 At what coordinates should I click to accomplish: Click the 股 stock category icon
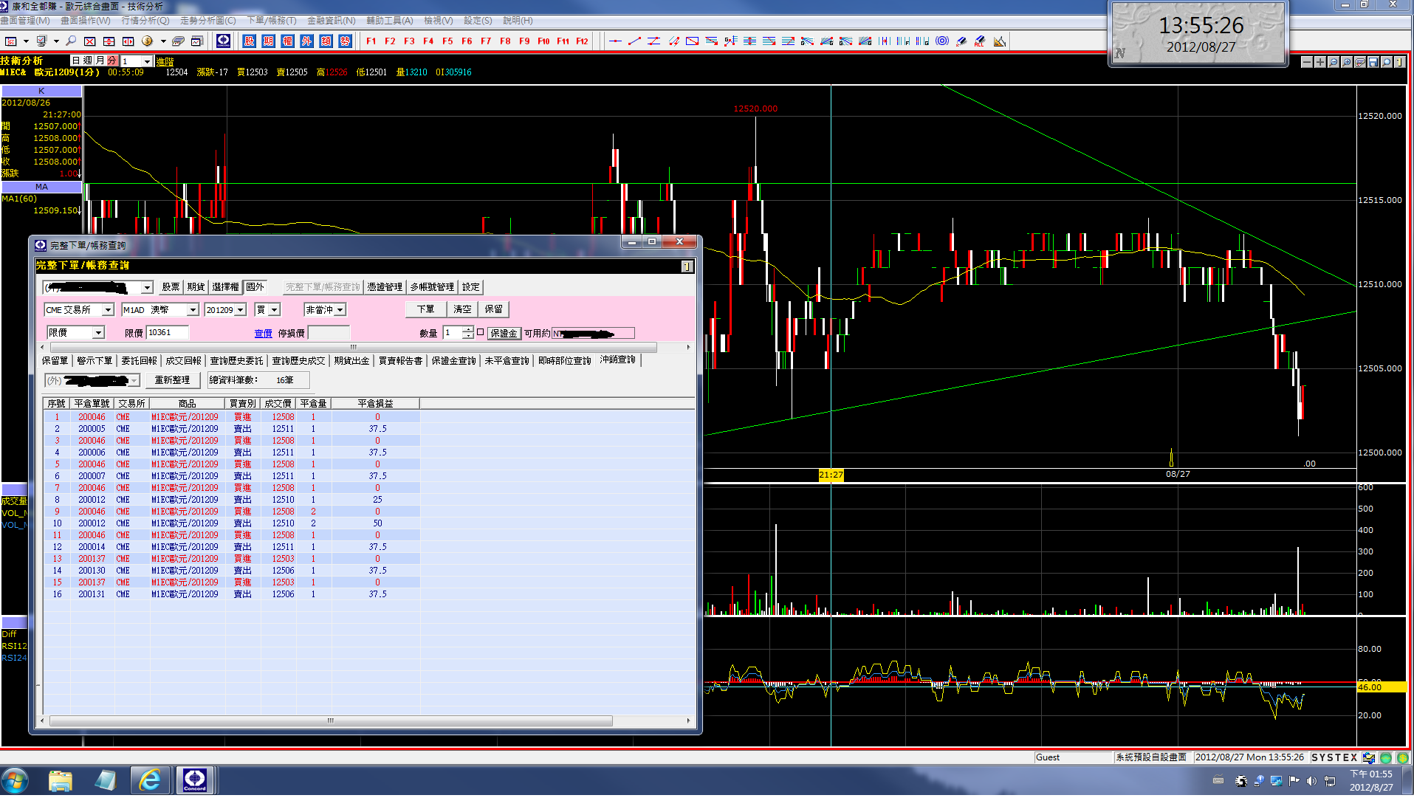[249, 41]
